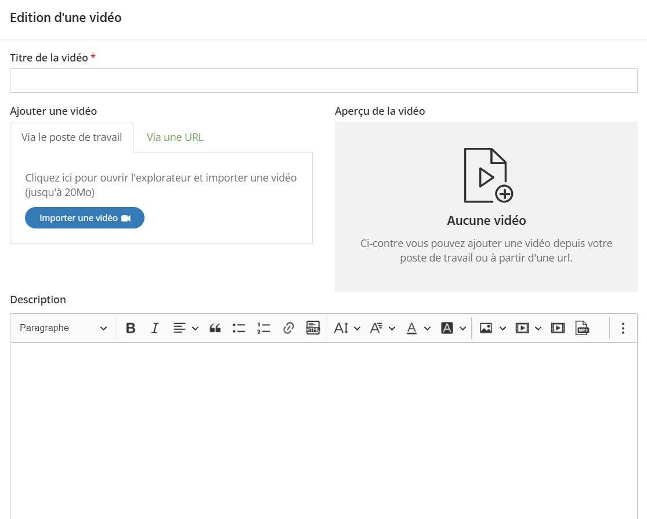Click the font family A icon
The width and height of the screenshot is (647, 519).
[x=376, y=328]
